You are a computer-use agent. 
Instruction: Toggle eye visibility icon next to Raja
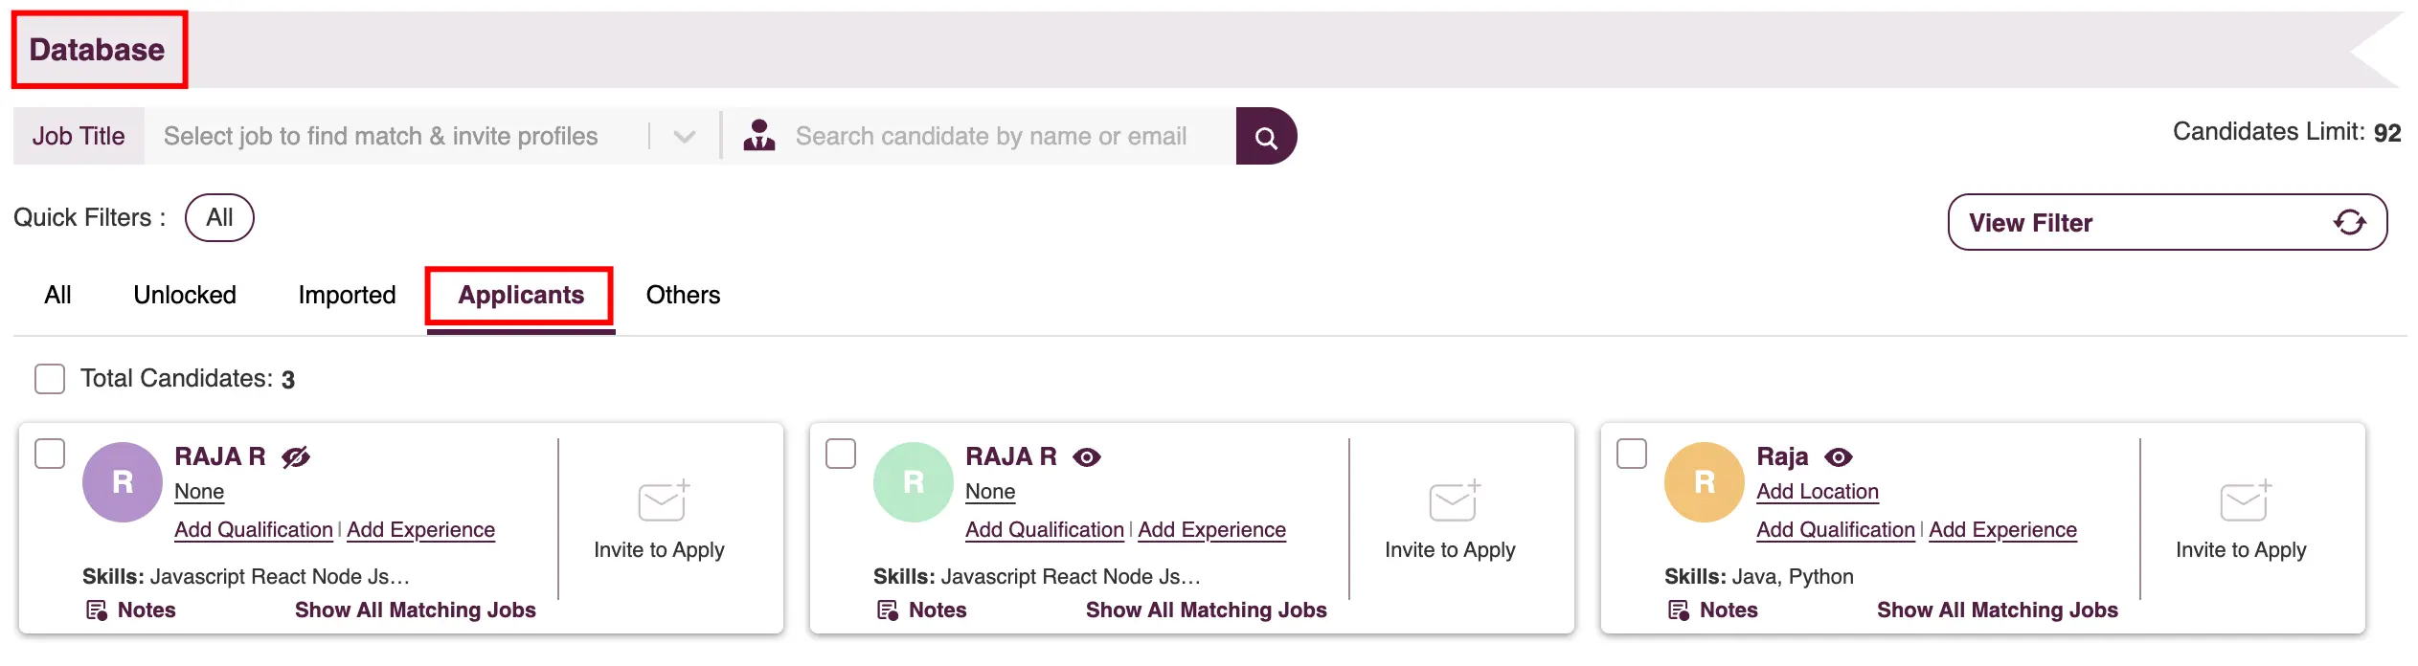pyautogui.click(x=1838, y=457)
